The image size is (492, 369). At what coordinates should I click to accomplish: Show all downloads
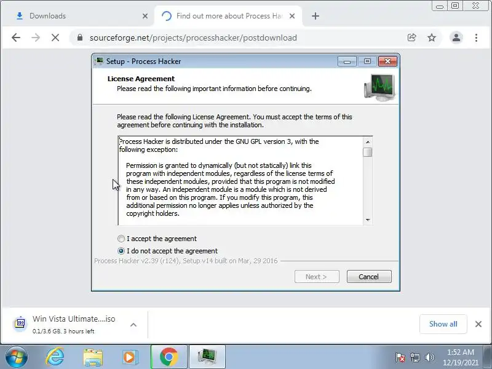pyautogui.click(x=443, y=324)
